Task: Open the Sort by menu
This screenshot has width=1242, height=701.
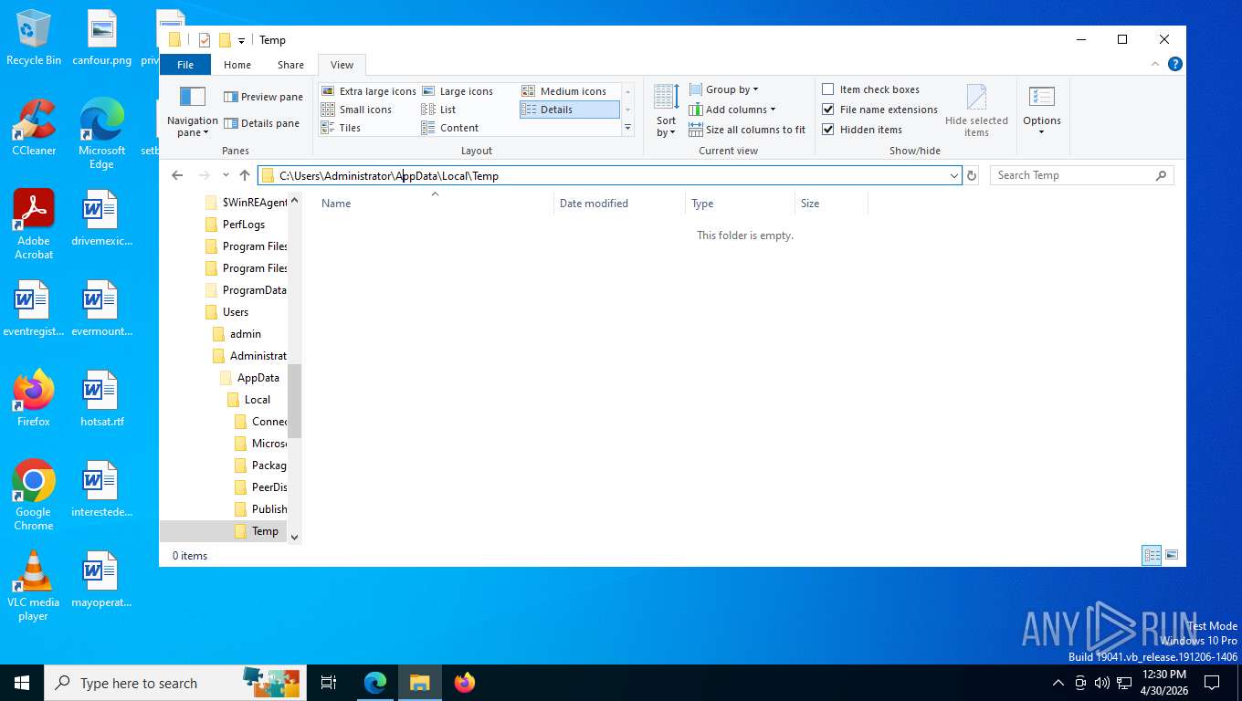Action: 666,111
